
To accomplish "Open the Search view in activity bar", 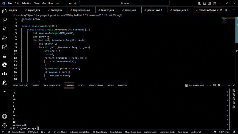I will tap(4, 20).
